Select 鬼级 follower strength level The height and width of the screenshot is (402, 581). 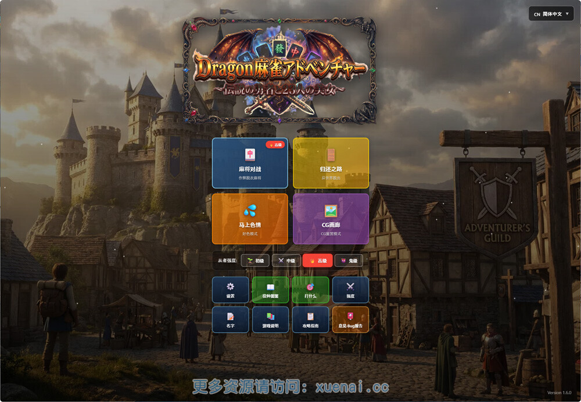(x=349, y=260)
